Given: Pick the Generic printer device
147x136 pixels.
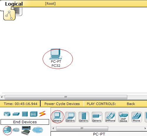Looking at the screenshot, I should (97, 117).
